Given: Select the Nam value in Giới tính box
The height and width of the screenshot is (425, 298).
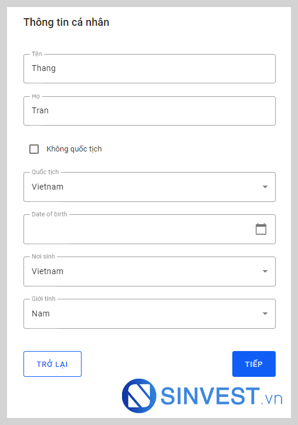Looking at the screenshot, I should click(x=40, y=313).
